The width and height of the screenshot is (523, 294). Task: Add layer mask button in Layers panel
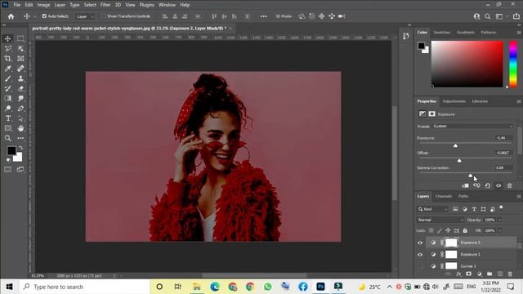pos(468,274)
